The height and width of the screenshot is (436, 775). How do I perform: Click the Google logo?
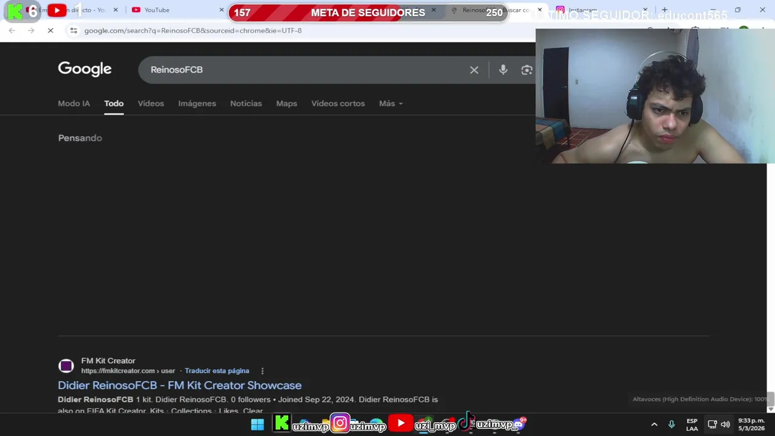(x=85, y=69)
